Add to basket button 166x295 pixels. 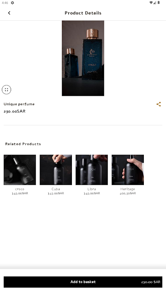point(83,282)
